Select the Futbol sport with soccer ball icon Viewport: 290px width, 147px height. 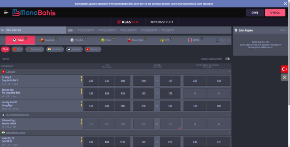point(20,40)
